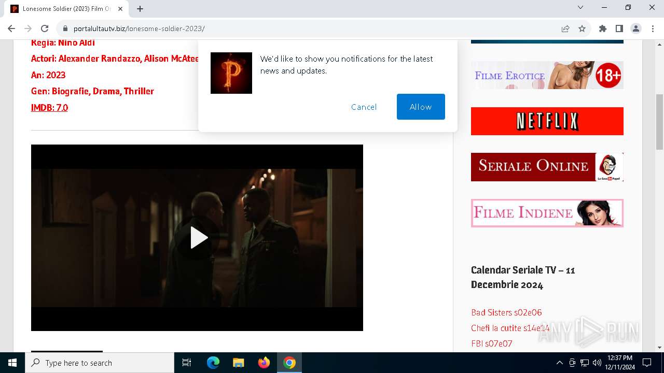This screenshot has width=664, height=373.
Task: Open a new browser tab
Action: (140, 9)
